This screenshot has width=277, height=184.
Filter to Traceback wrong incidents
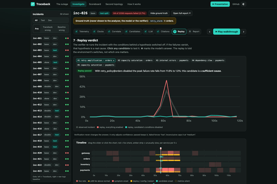(x=47, y=28)
